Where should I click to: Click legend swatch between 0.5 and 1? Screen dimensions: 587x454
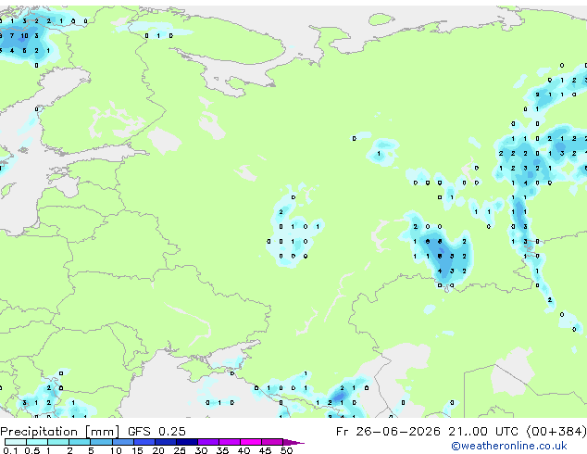pos(37,442)
